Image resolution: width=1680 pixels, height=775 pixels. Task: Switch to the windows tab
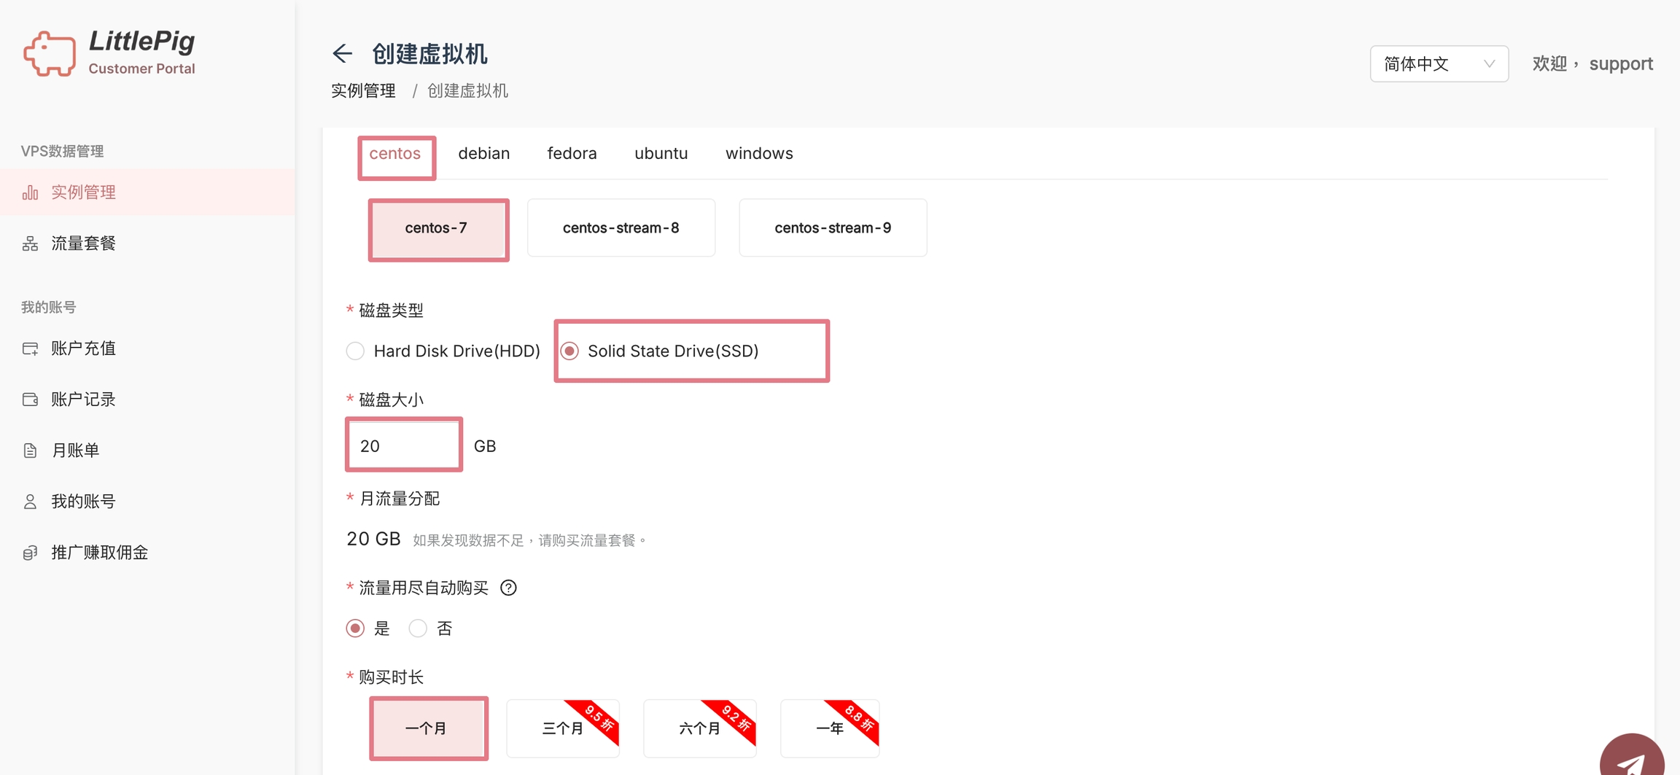758,154
